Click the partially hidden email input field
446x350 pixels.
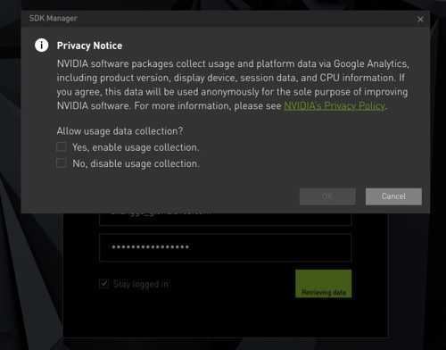[x=225, y=220]
